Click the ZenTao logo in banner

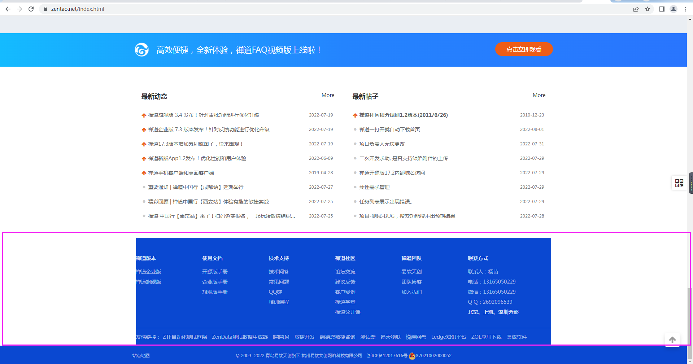point(141,50)
